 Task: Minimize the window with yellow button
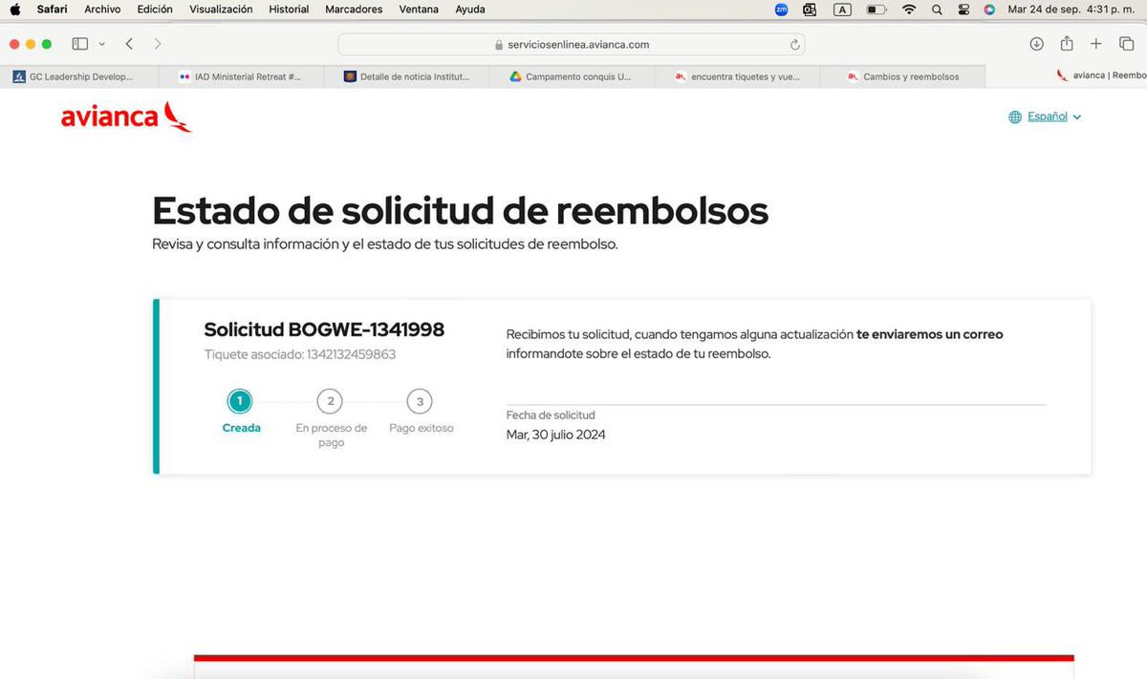click(x=31, y=44)
